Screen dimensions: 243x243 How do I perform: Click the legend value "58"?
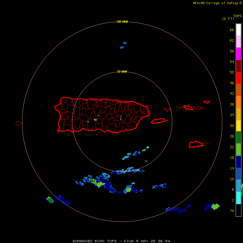(x=232, y=51)
